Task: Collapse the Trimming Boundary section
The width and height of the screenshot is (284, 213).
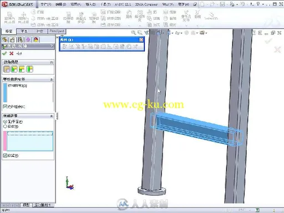Action: (x=52, y=116)
